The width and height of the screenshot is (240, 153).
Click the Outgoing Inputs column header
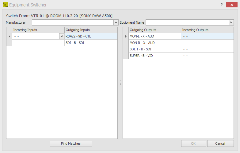(91, 30)
